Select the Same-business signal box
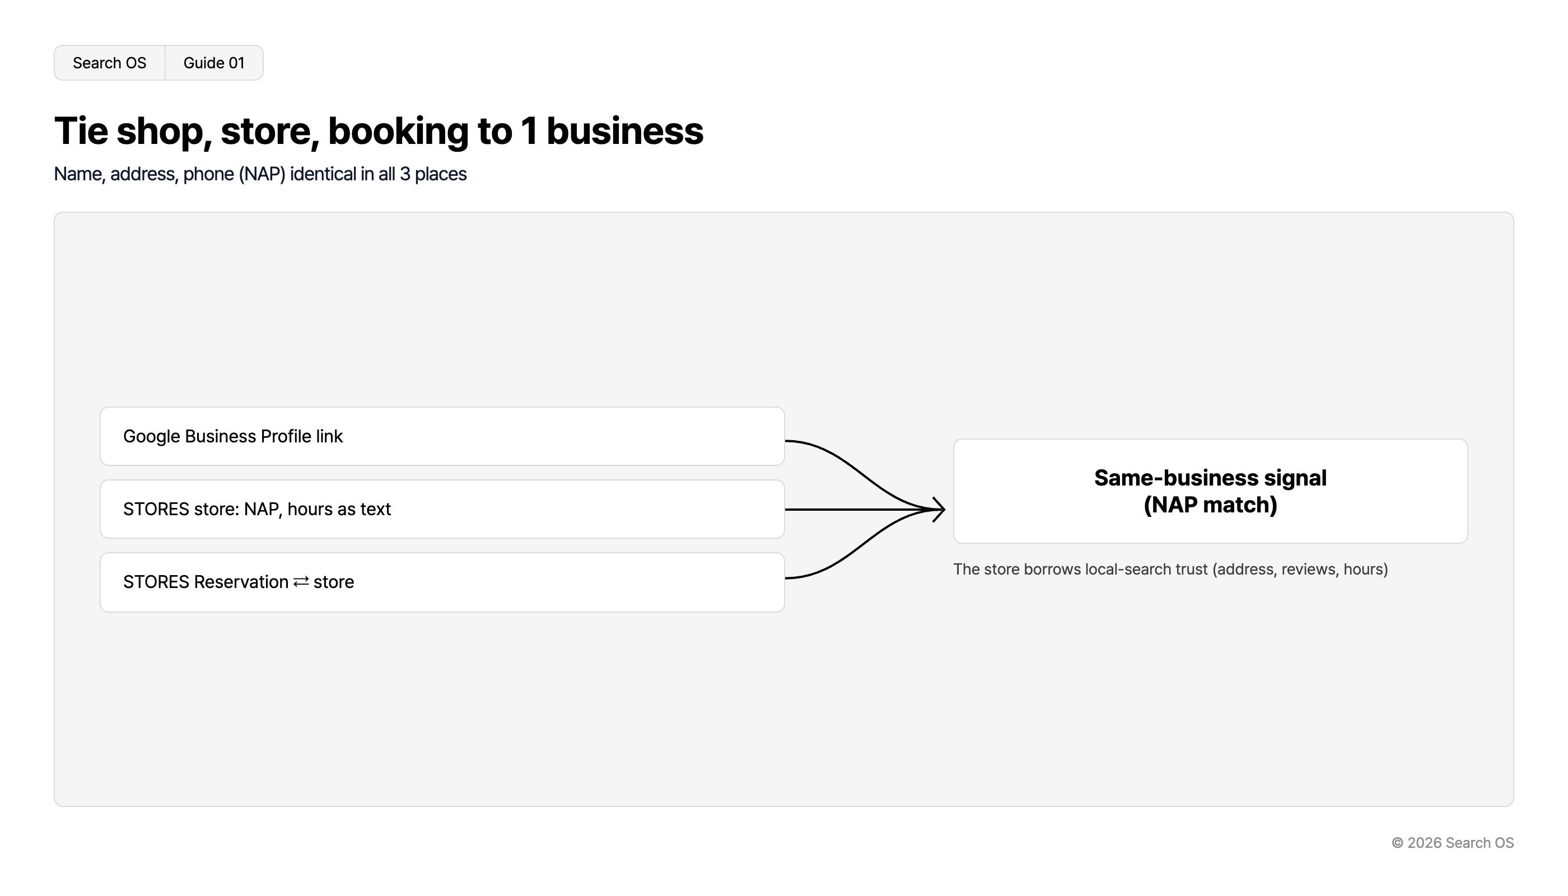The height and width of the screenshot is (896, 1568). click(1210, 491)
